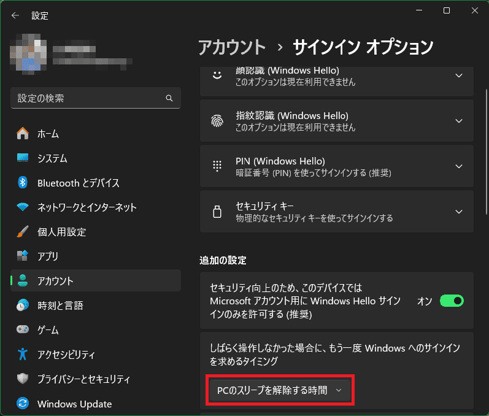Open personalization via paintbrush icon
489x416 pixels.
23,232
